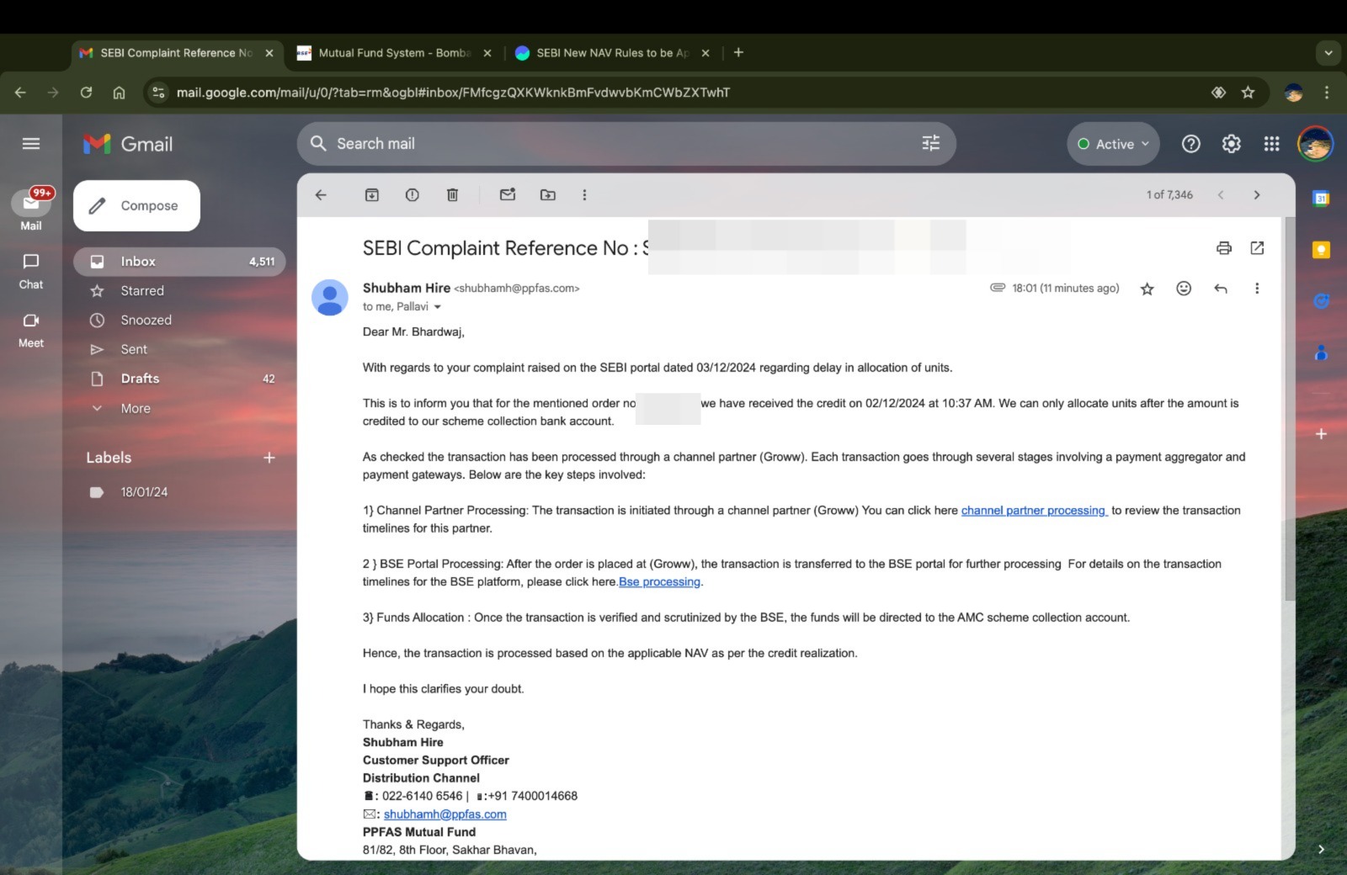Open Google Keep side panel icon

[1321, 250]
